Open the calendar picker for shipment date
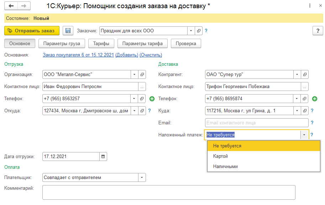The image size is (325, 205). (x=103, y=156)
